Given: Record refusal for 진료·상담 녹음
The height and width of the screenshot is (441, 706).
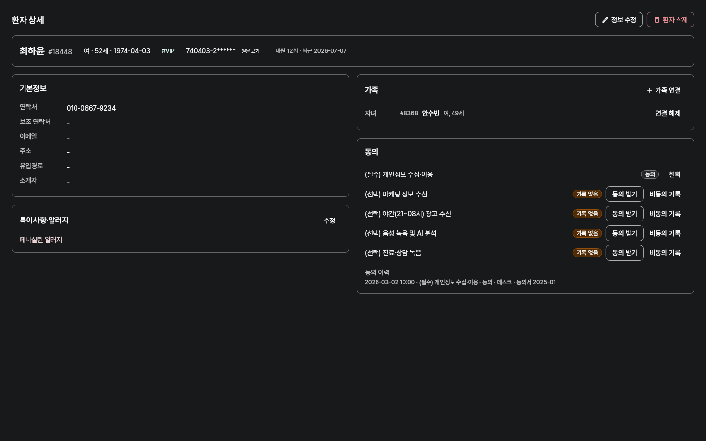Looking at the screenshot, I should 665,253.
